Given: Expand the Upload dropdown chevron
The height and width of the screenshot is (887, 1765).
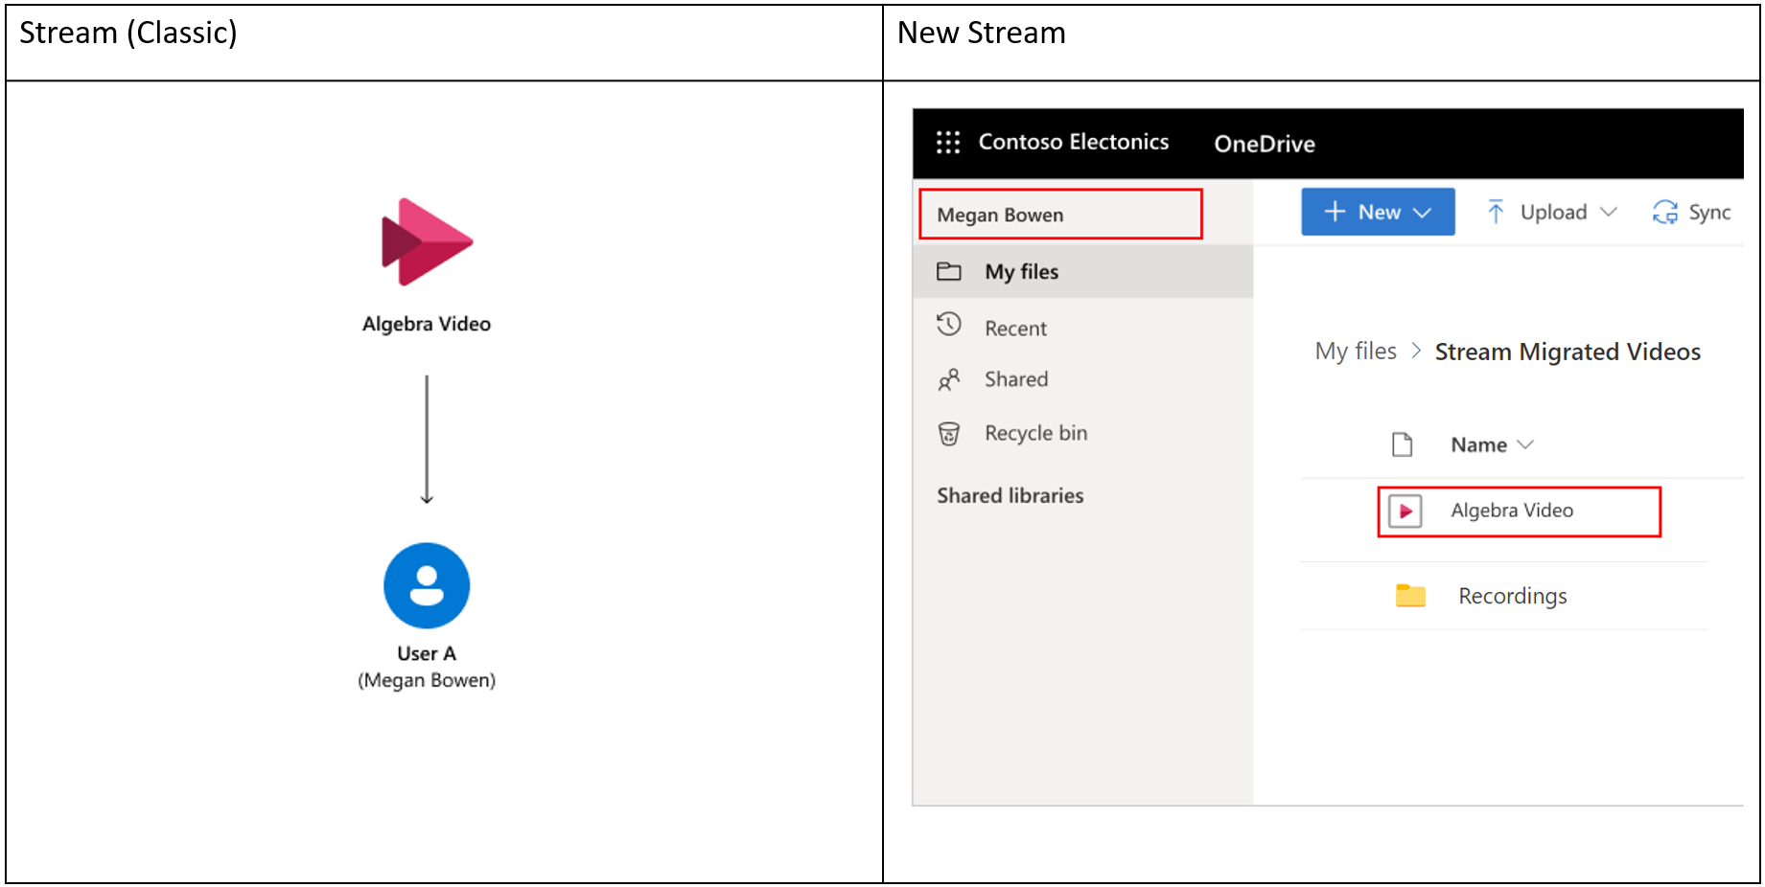Looking at the screenshot, I should click(x=1609, y=212).
